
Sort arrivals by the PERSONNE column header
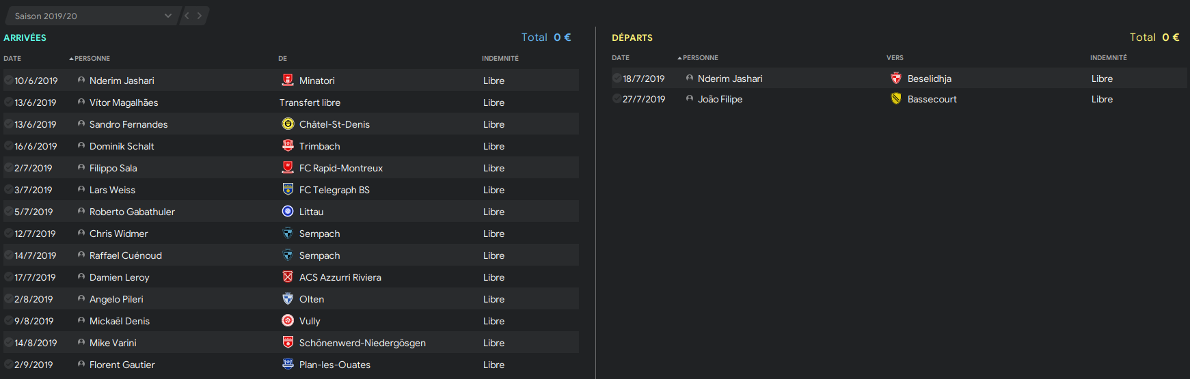[x=92, y=59]
